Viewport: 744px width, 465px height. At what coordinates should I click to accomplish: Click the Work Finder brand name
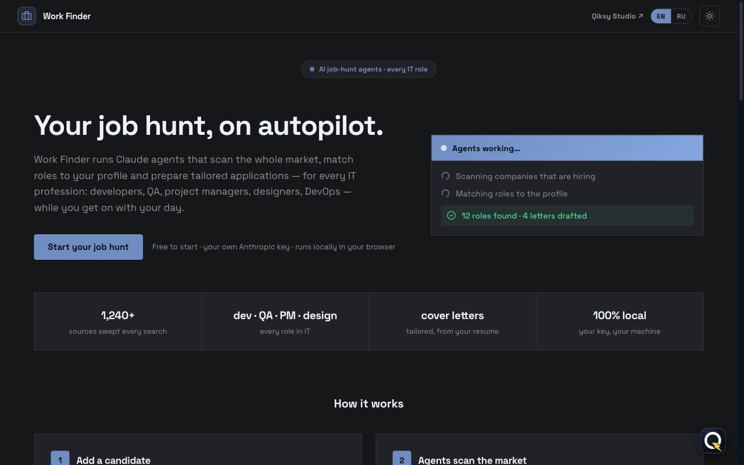click(x=67, y=16)
